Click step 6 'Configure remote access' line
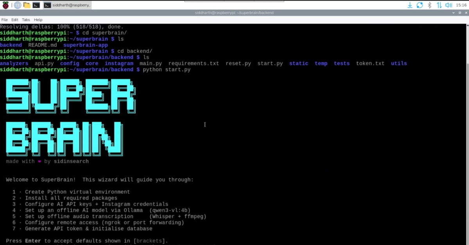 [98, 223]
